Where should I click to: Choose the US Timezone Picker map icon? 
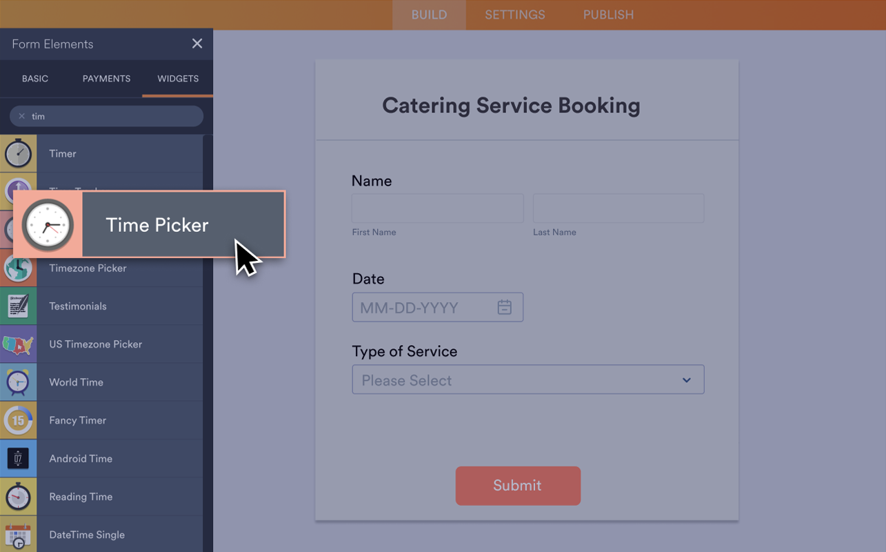(17, 344)
